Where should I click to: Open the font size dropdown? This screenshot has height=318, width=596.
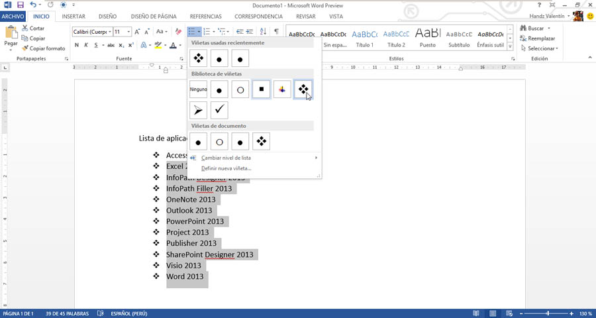[x=128, y=32]
